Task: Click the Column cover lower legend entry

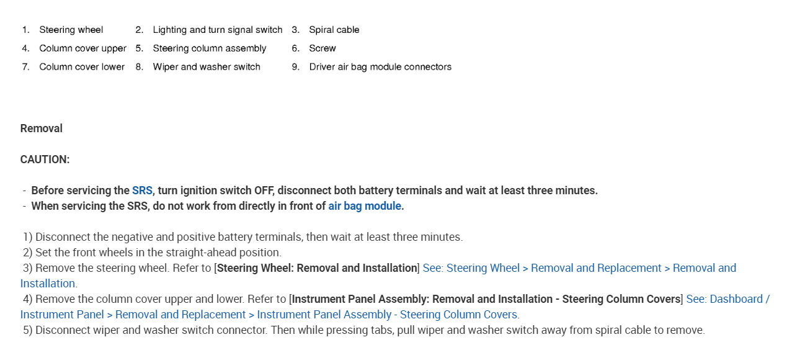Action: [82, 67]
